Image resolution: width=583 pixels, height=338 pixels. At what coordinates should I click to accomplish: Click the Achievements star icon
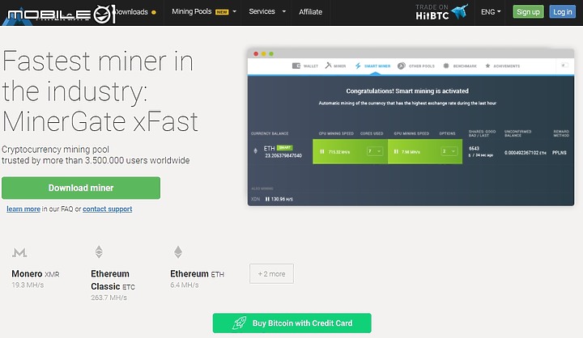487,65
